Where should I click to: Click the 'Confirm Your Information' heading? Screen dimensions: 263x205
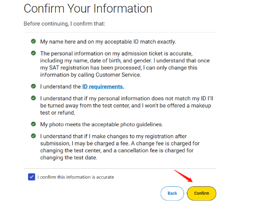tap(88, 8)
